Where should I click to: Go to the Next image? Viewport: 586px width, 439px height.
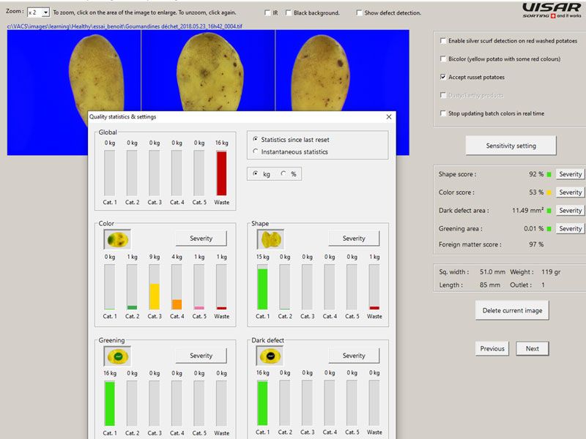pos(532,348)
